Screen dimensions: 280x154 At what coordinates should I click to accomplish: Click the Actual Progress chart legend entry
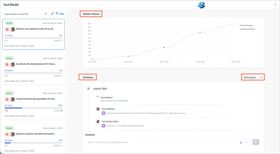247,25
